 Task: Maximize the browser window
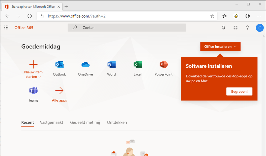[248, 4]
